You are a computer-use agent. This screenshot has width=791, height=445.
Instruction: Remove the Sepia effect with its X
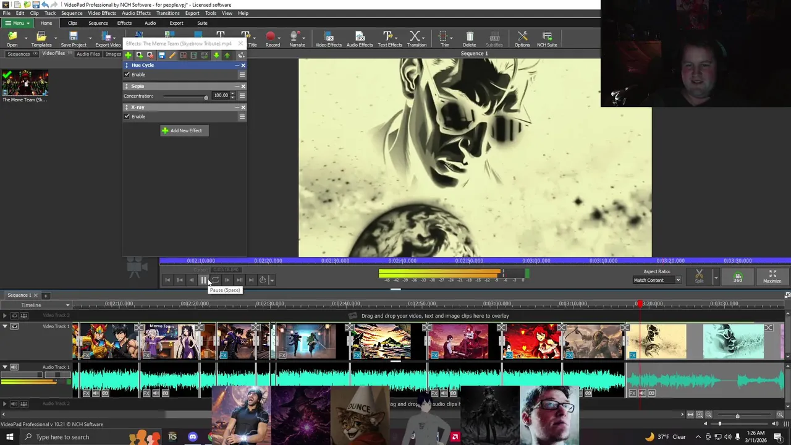pyautogui.click(x=243, y=86)
